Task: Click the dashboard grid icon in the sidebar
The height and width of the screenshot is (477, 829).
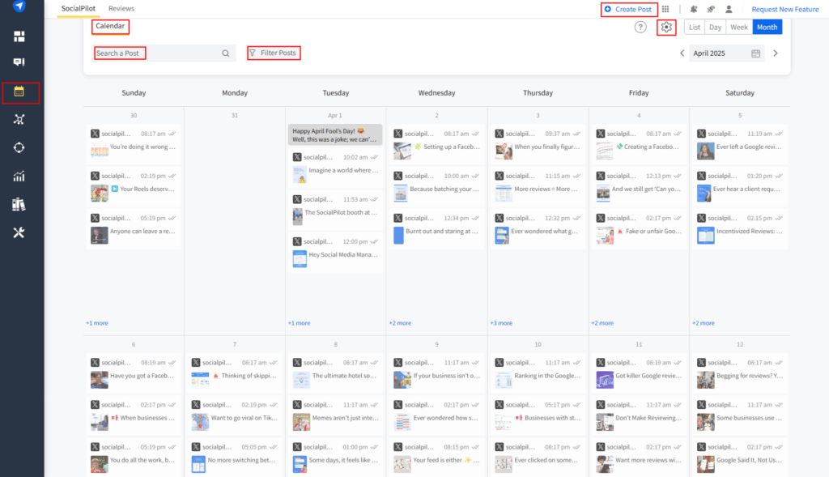Action: (x=21, y=36)
